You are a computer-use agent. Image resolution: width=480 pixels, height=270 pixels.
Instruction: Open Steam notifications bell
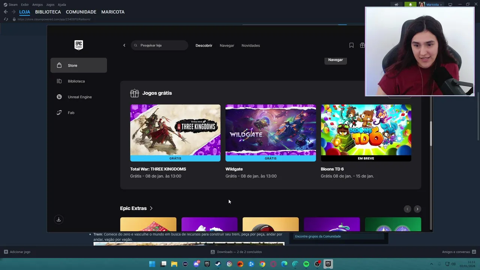point(410,4)
